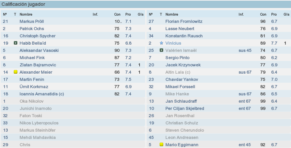
Task: Click Martin Fenin's name
Action: [32, 79]
